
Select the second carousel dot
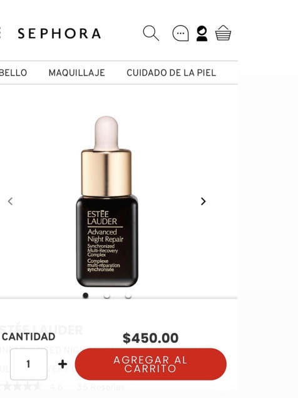pos(107,295)
